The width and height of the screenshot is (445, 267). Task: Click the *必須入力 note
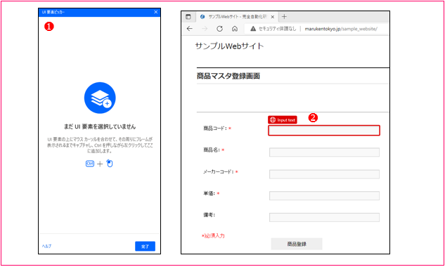213,236
